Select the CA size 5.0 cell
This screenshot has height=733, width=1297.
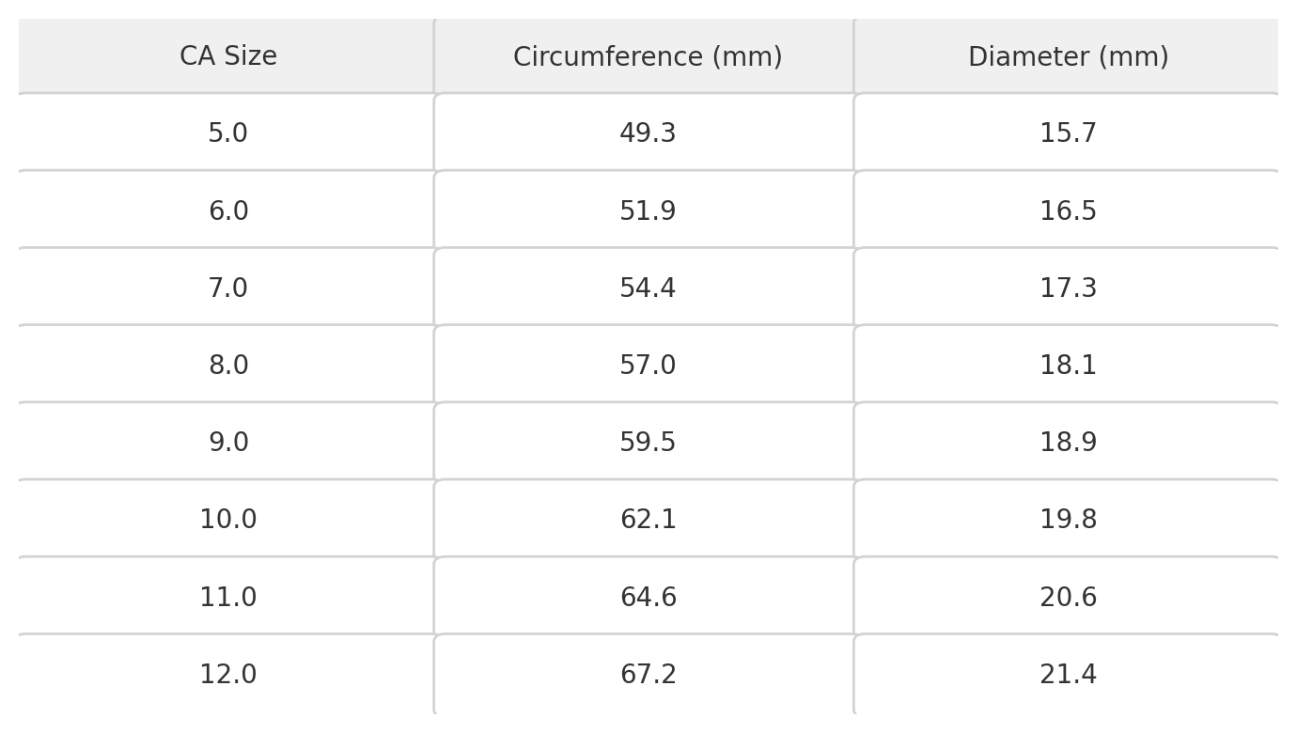pyautogui.click(x=227, y=133)
